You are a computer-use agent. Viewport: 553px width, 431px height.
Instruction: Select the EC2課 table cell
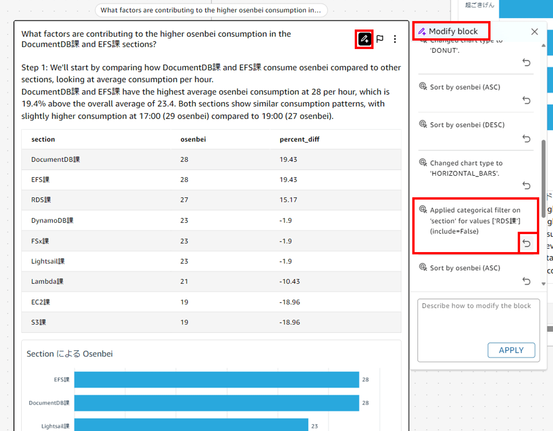[x=41, y=302]
